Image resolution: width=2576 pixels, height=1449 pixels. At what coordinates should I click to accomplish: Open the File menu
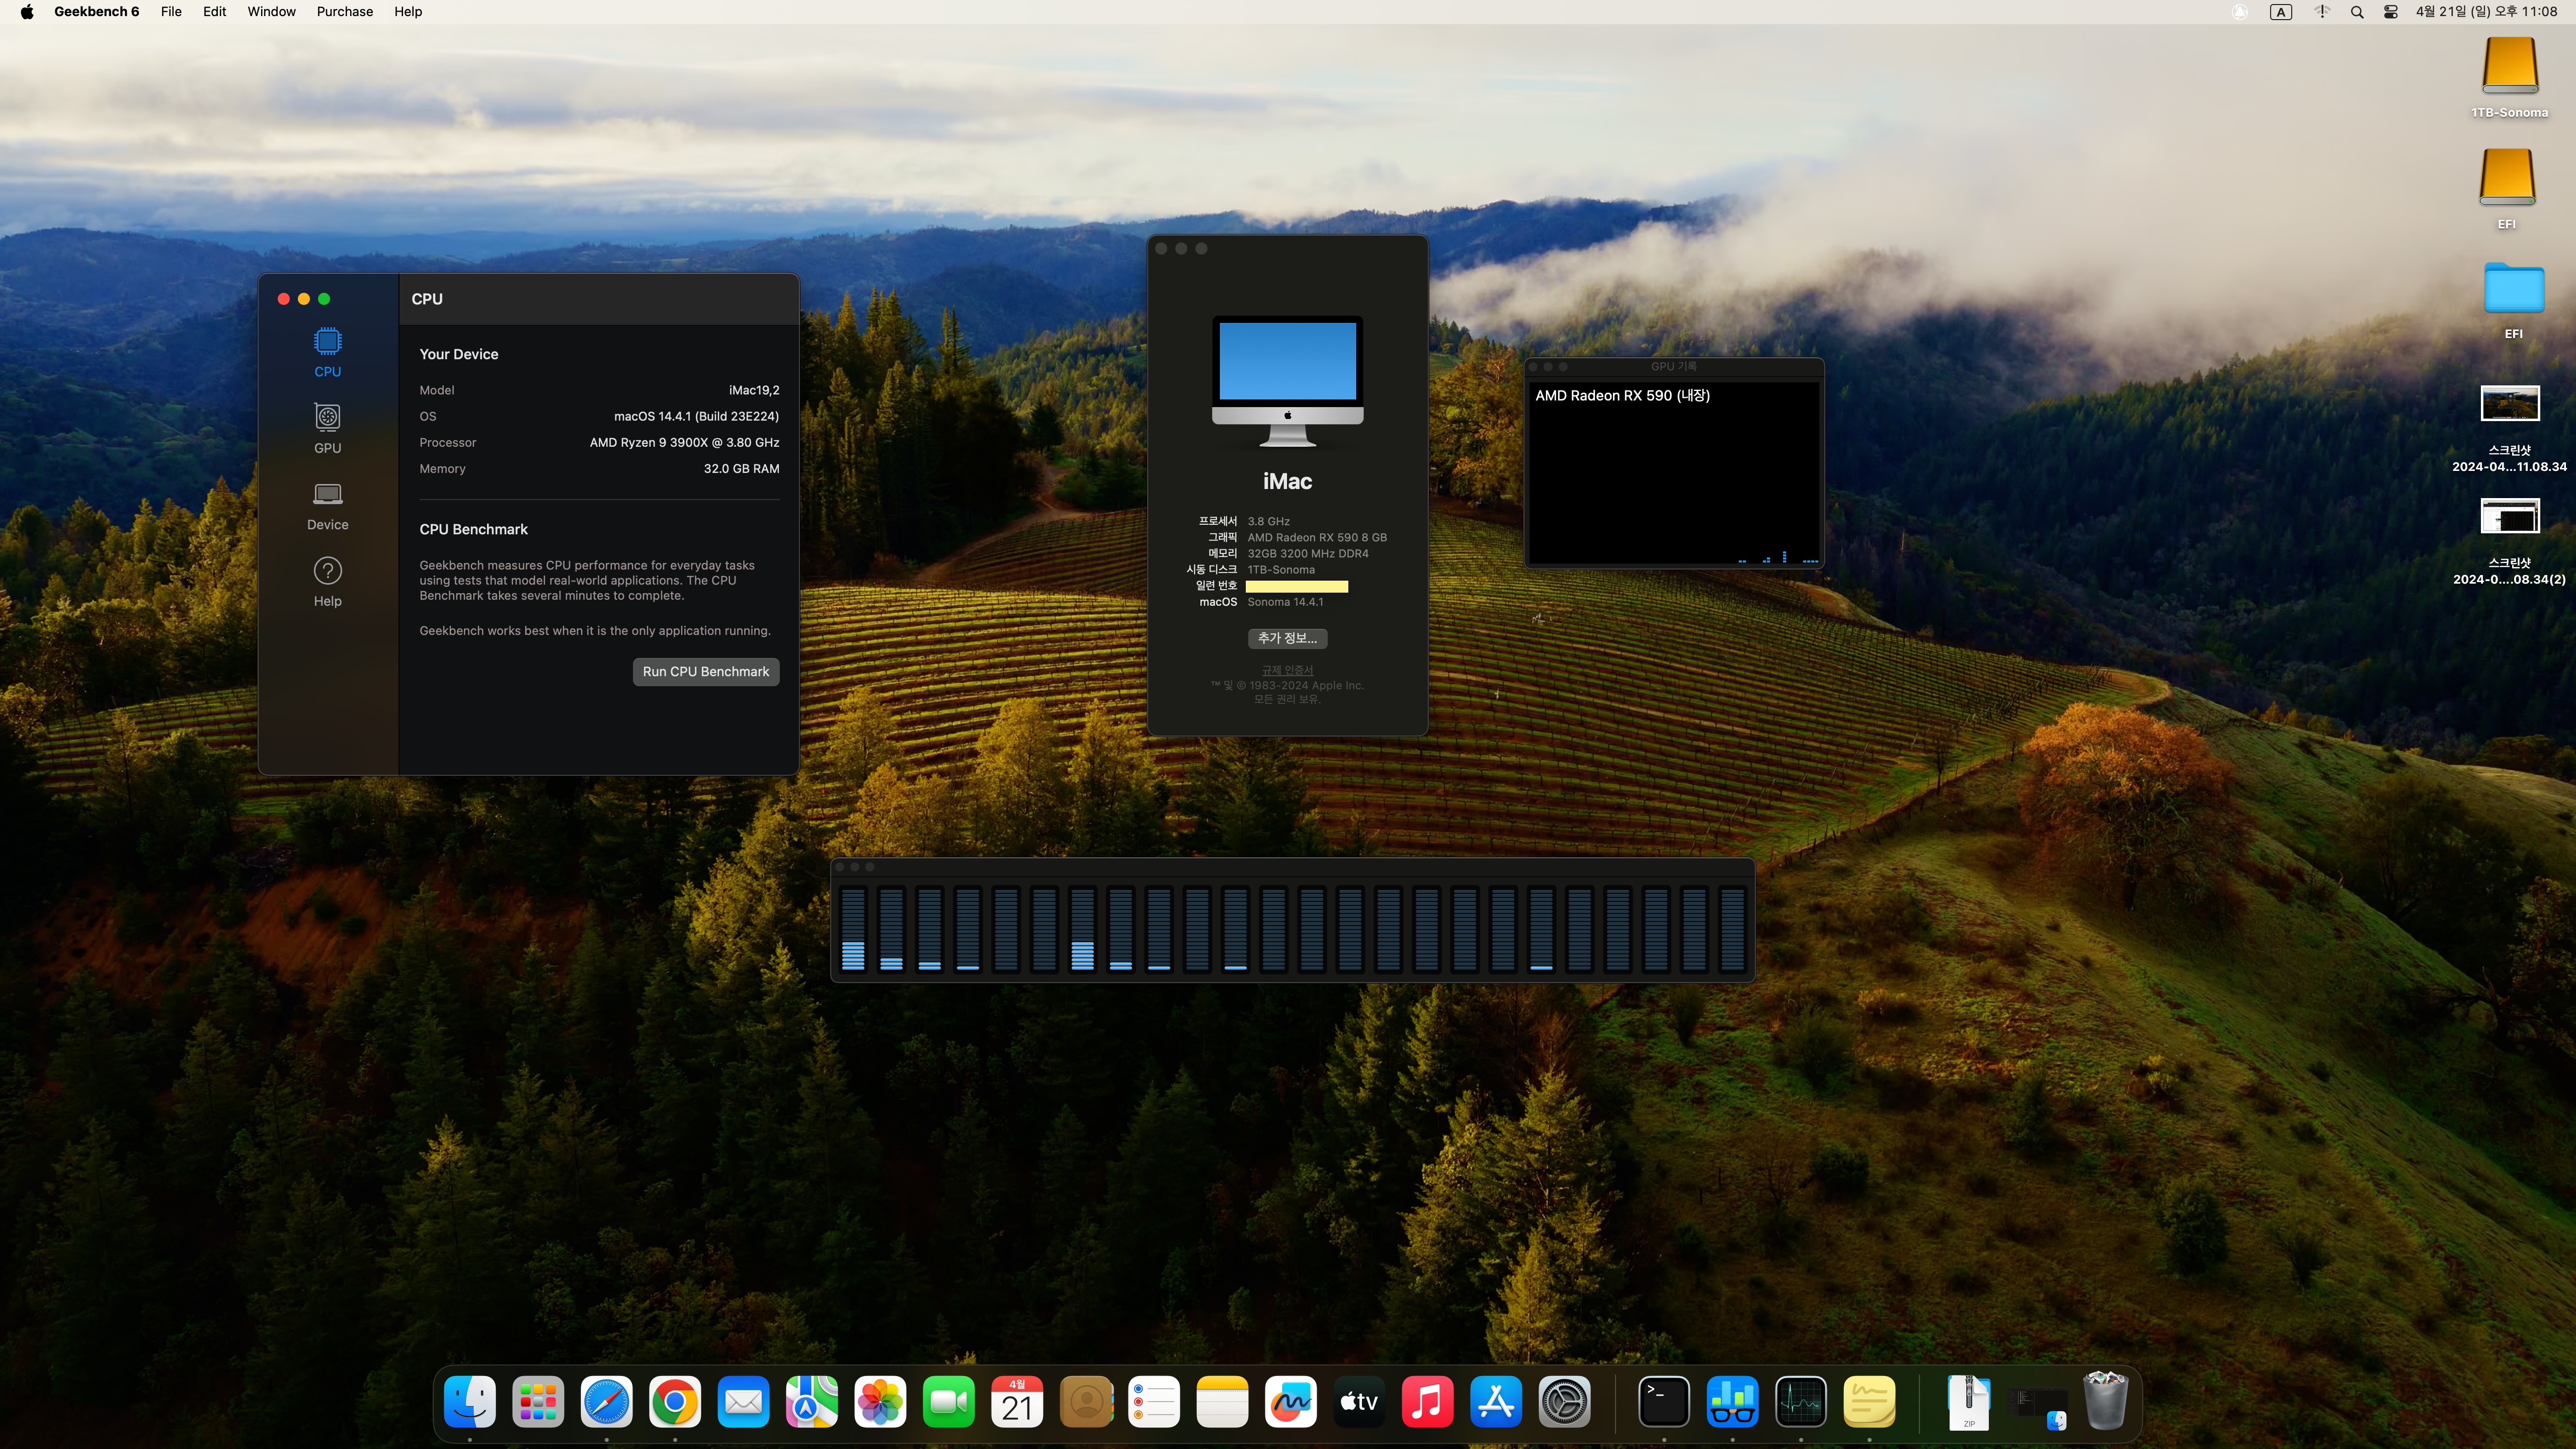[171, 12]
